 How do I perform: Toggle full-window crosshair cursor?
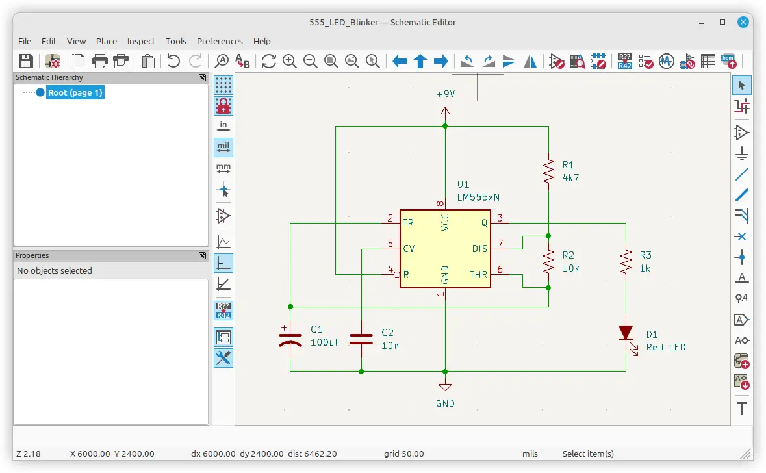click(x=223, y=190)
